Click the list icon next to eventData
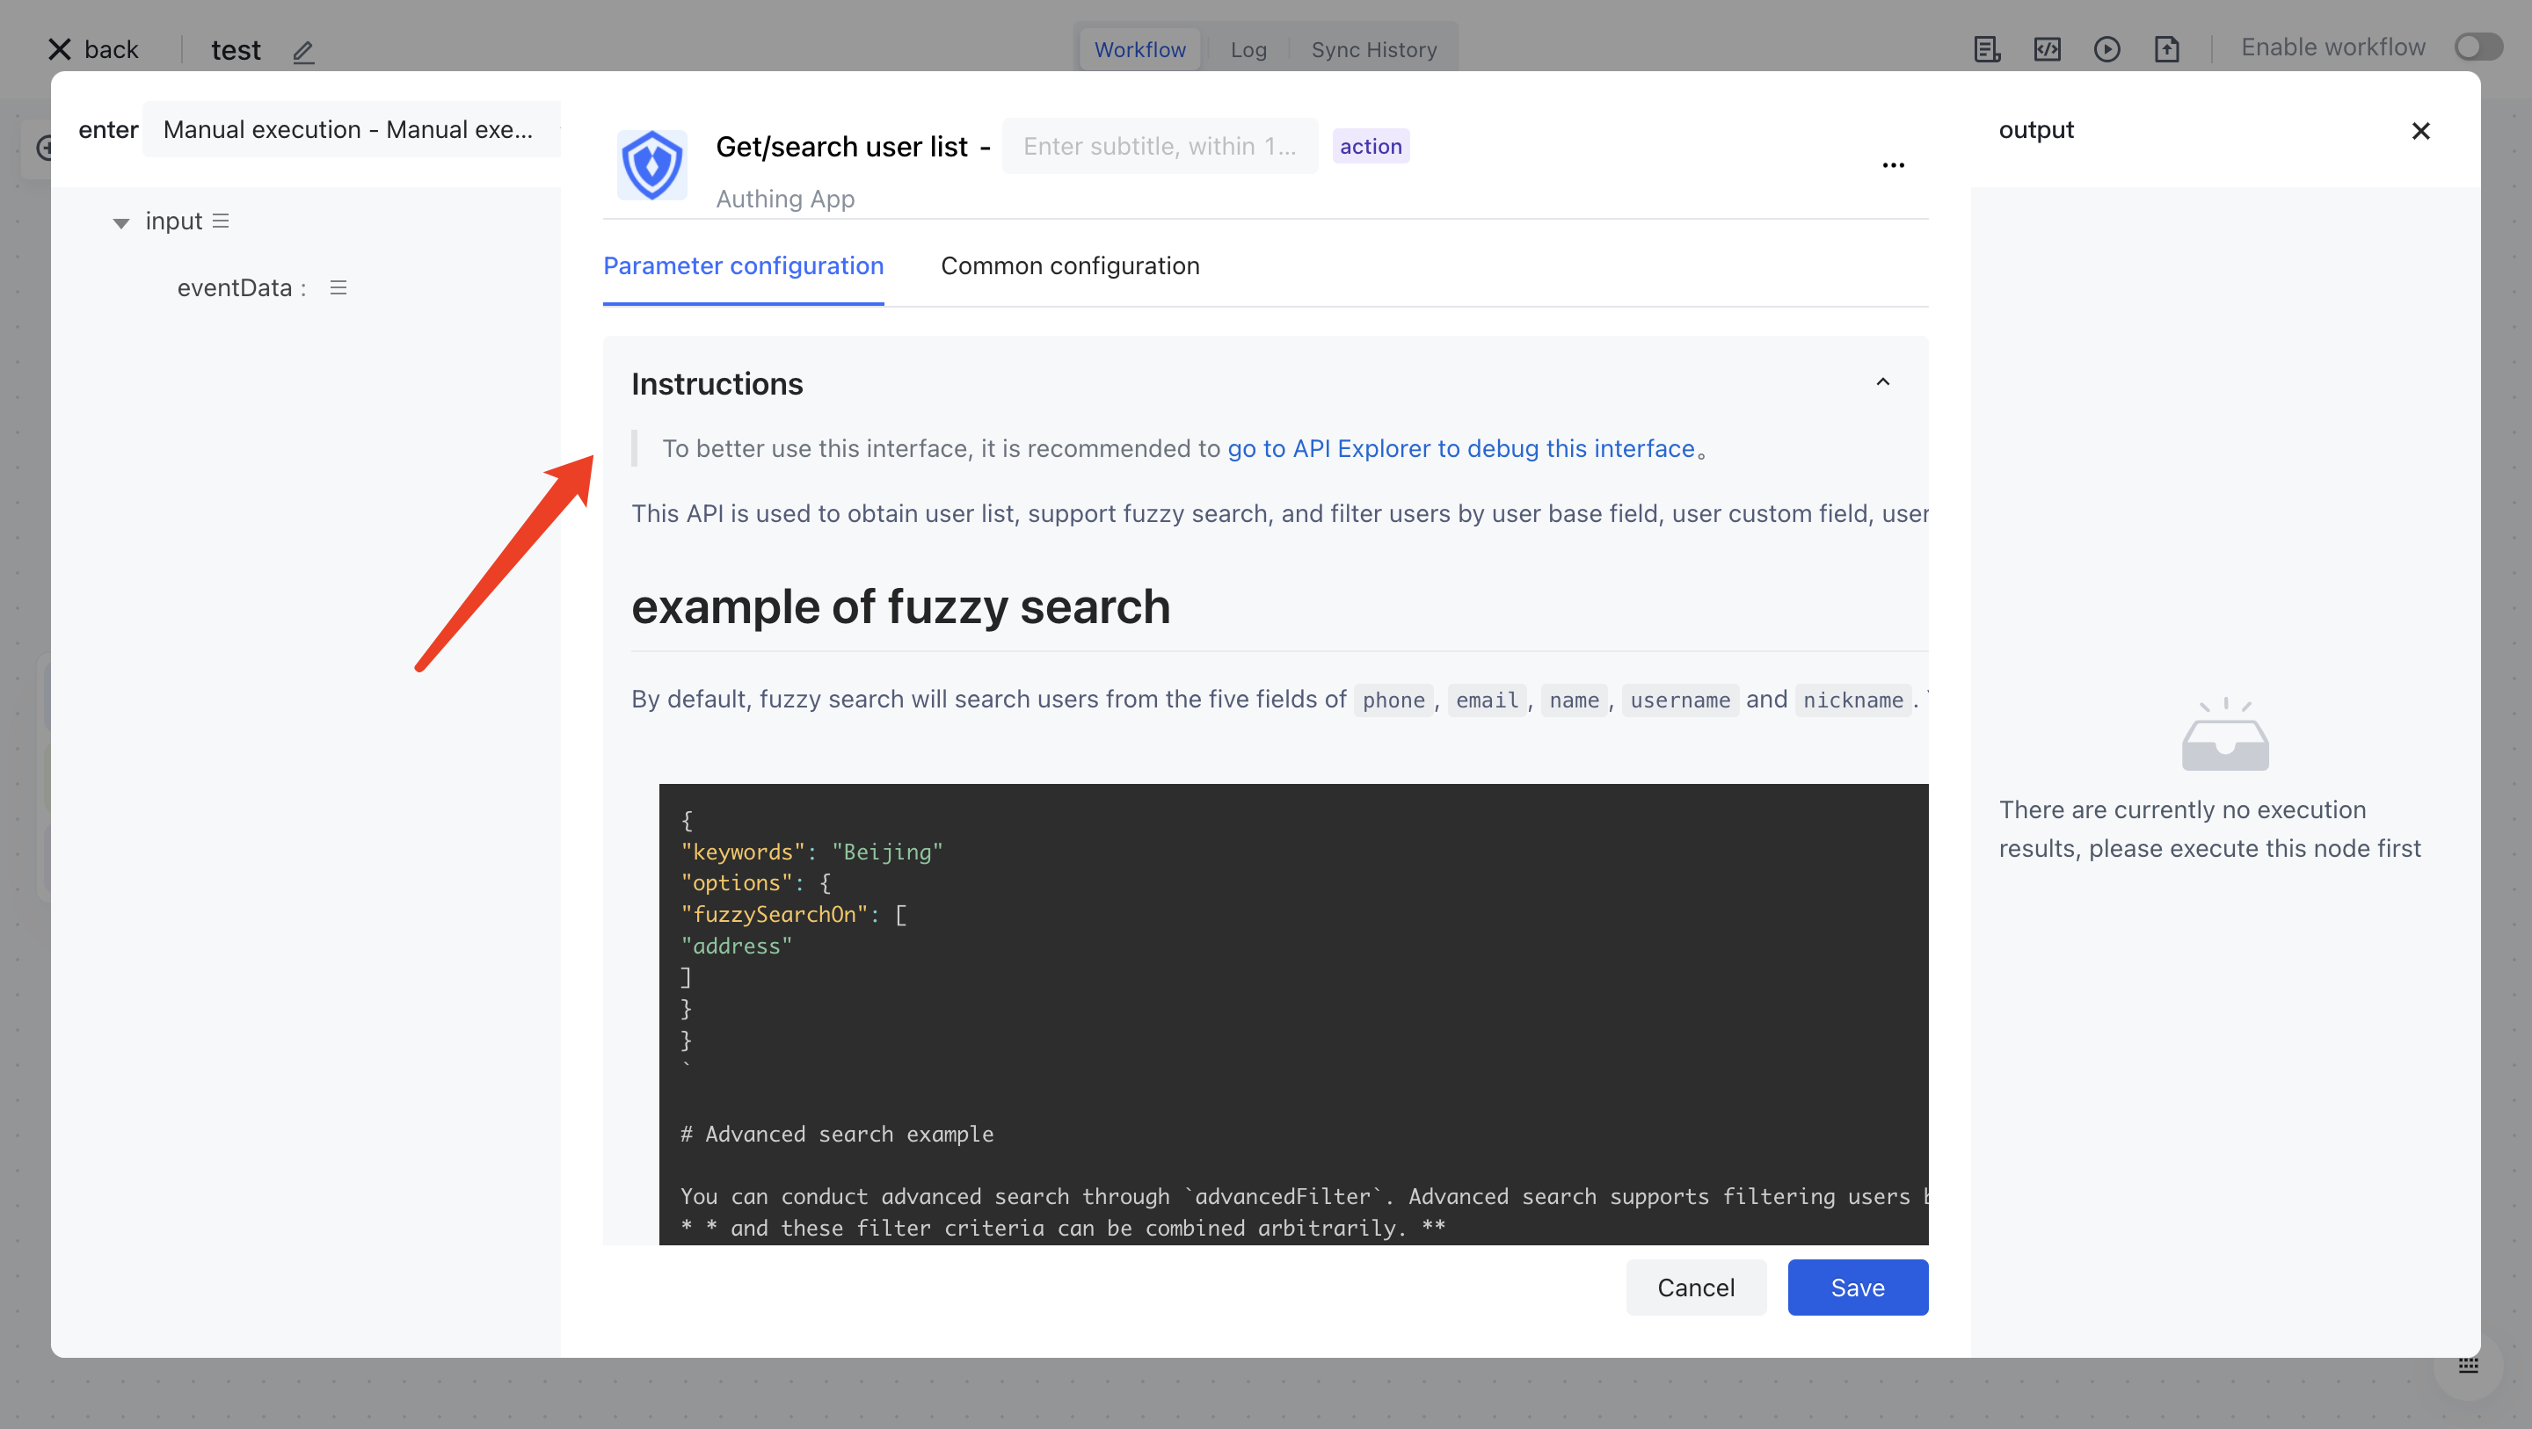This screenshot has width=2532, height=1429. click(338, 288)
